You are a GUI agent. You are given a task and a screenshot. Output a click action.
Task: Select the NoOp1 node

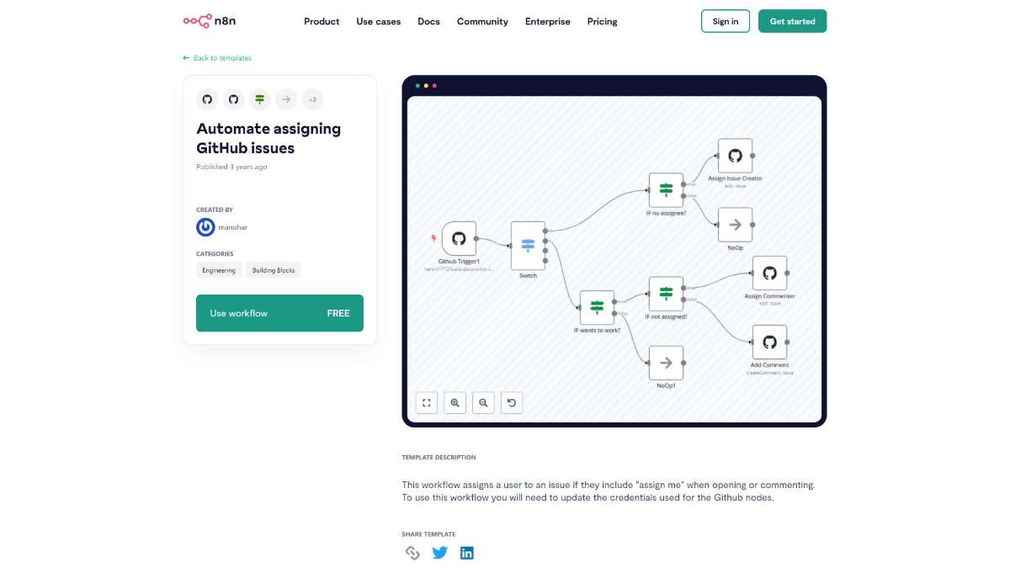(x=666, y=363)
